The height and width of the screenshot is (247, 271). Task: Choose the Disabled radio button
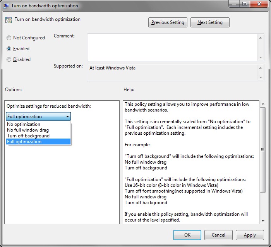pos(9,59)
